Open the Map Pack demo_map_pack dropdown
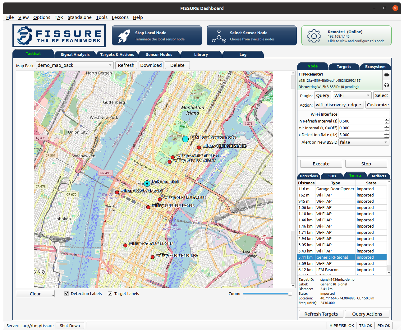404x333 pixels. 75,65
